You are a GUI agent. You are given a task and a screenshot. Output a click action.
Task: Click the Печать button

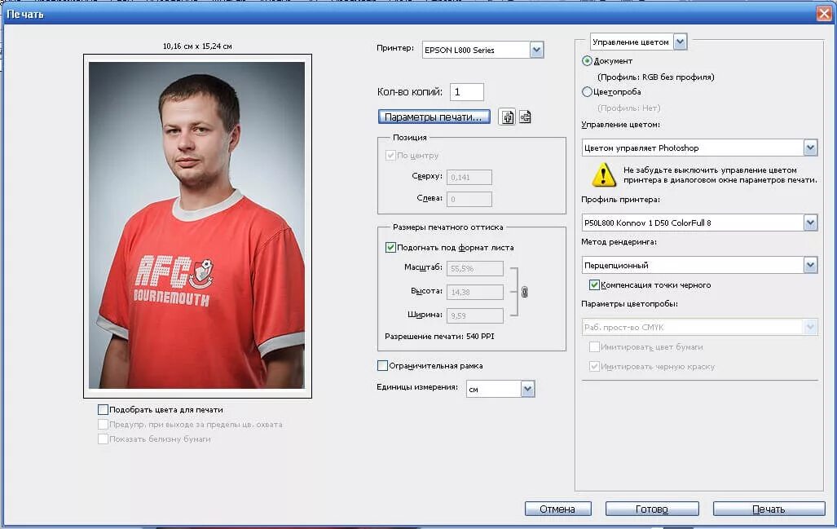(769, 509)
